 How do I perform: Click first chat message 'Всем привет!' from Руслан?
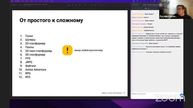(x=149, y=14)
